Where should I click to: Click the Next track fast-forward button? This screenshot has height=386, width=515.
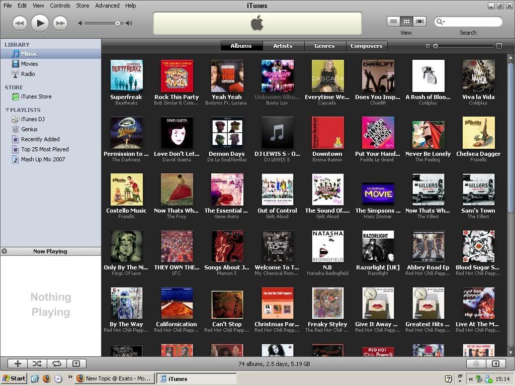tap(60, 23)
